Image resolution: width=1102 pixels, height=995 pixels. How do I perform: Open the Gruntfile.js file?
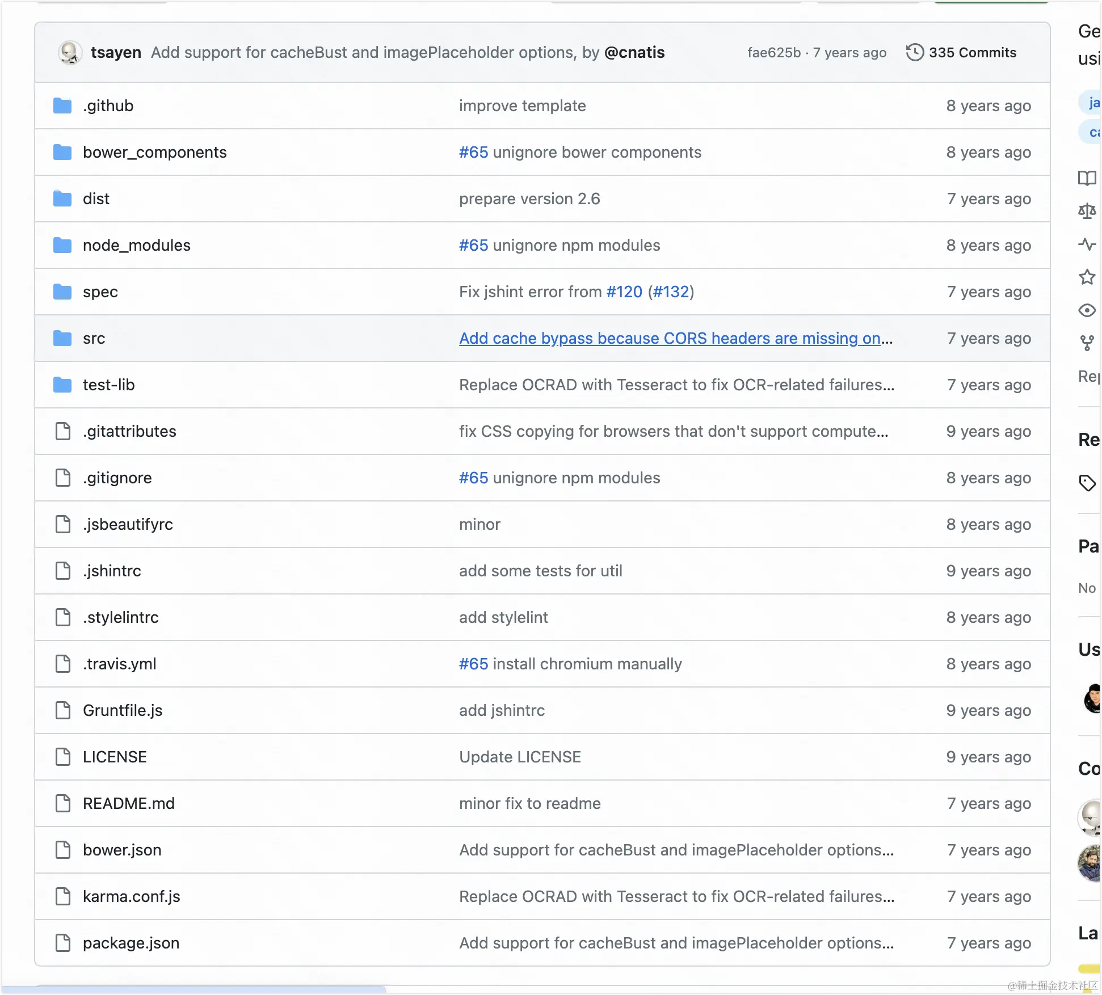click(x=122, y=710)
